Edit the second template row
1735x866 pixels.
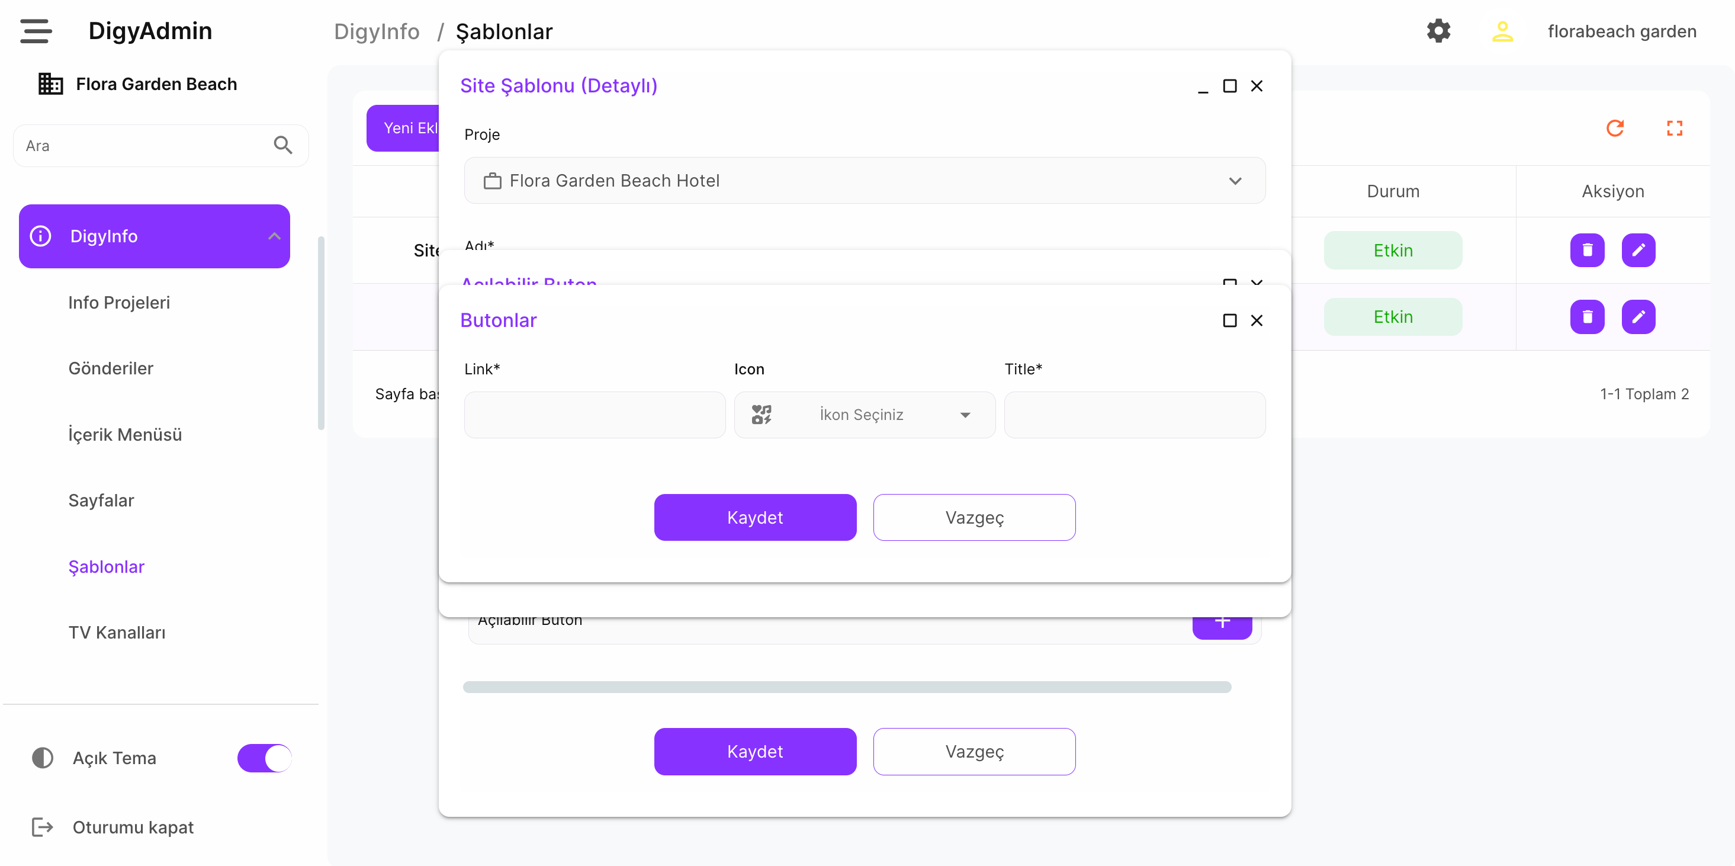[x=1638, y=317]
